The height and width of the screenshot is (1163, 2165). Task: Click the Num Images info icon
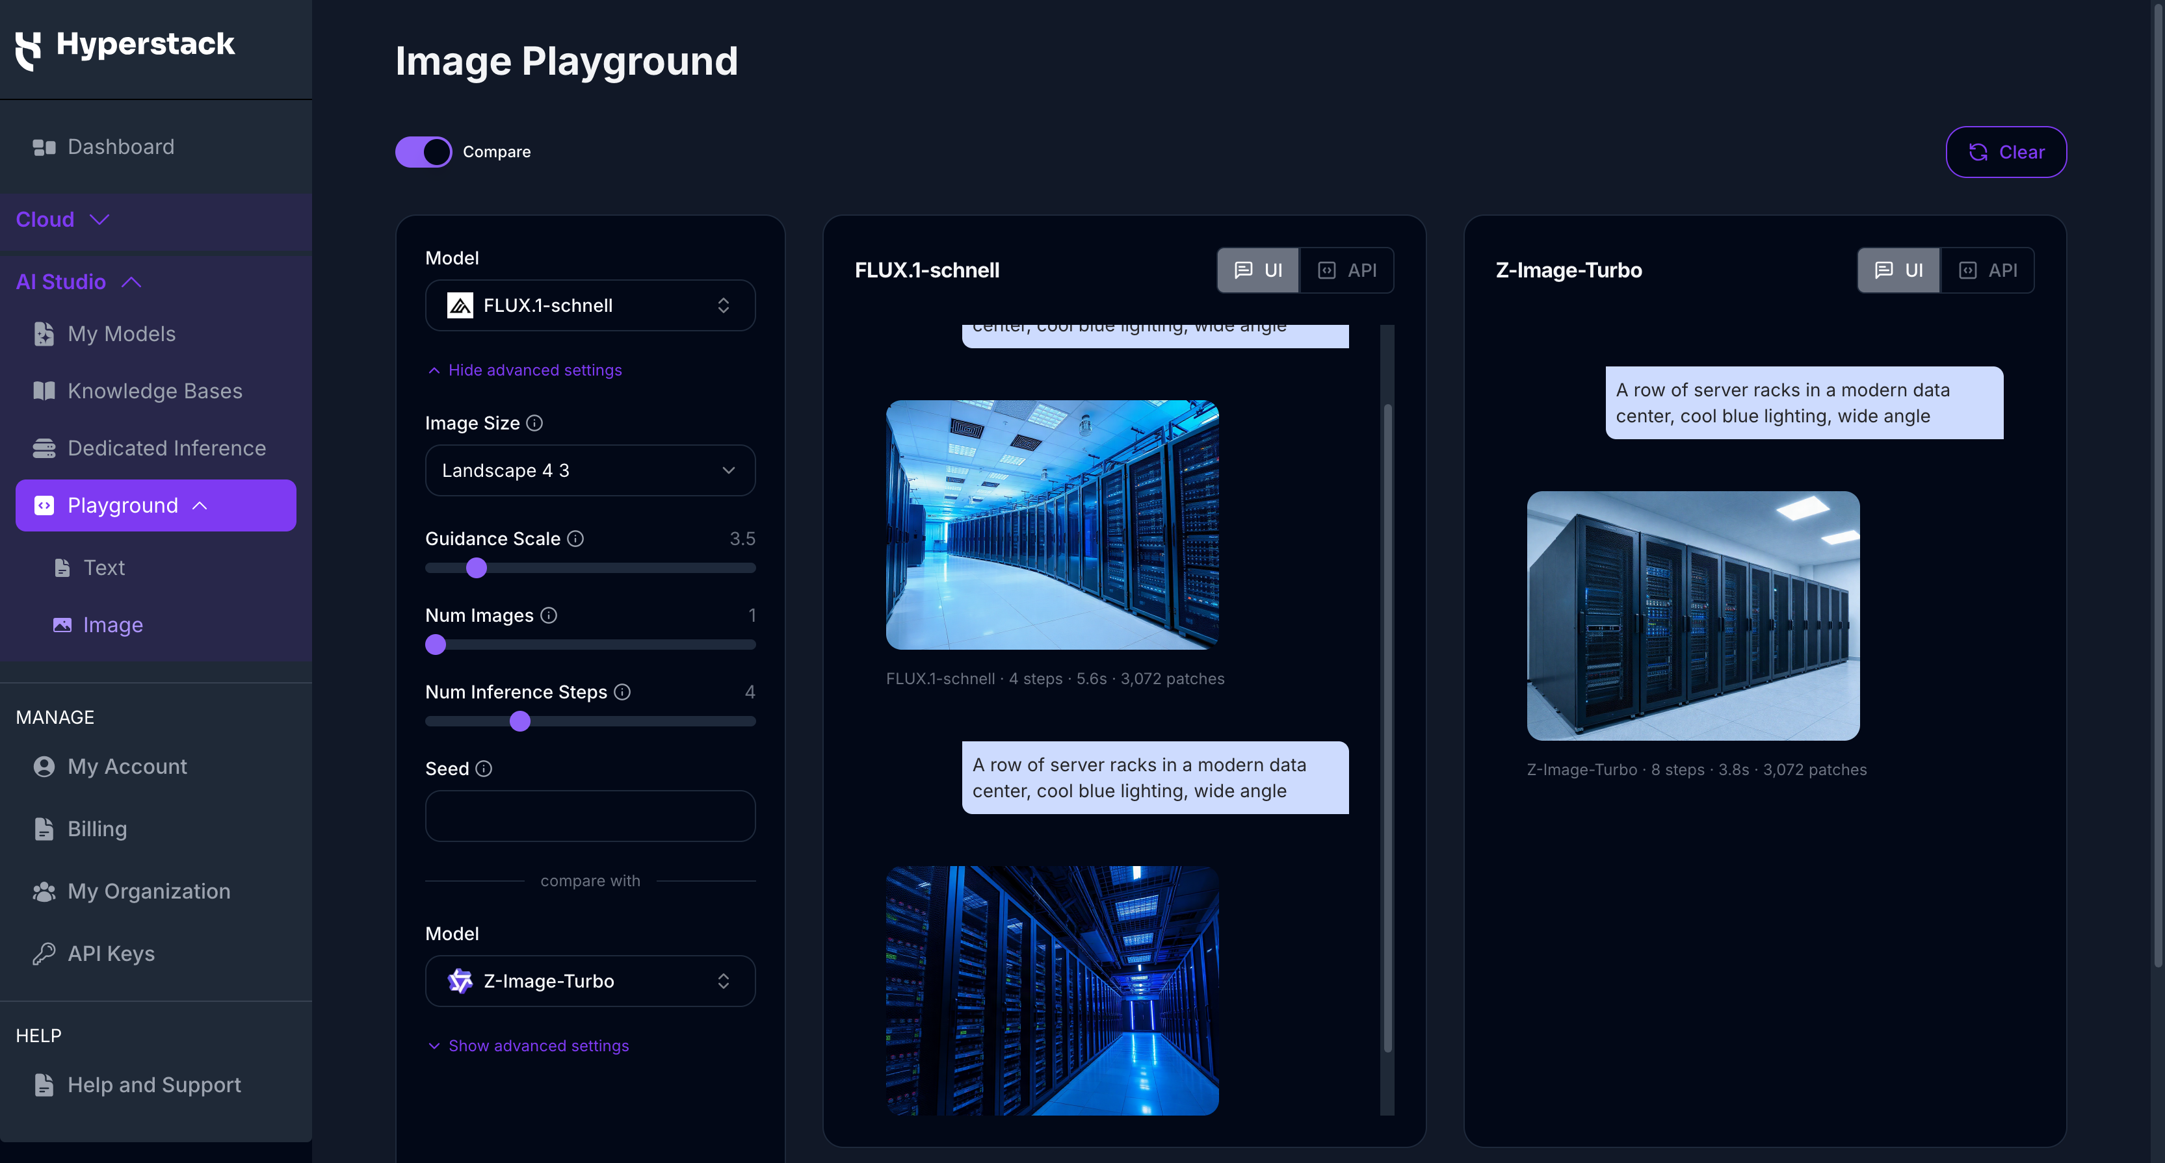tap(549, 615)
